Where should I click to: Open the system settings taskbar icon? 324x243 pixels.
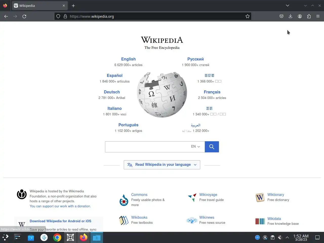point(18,237)
